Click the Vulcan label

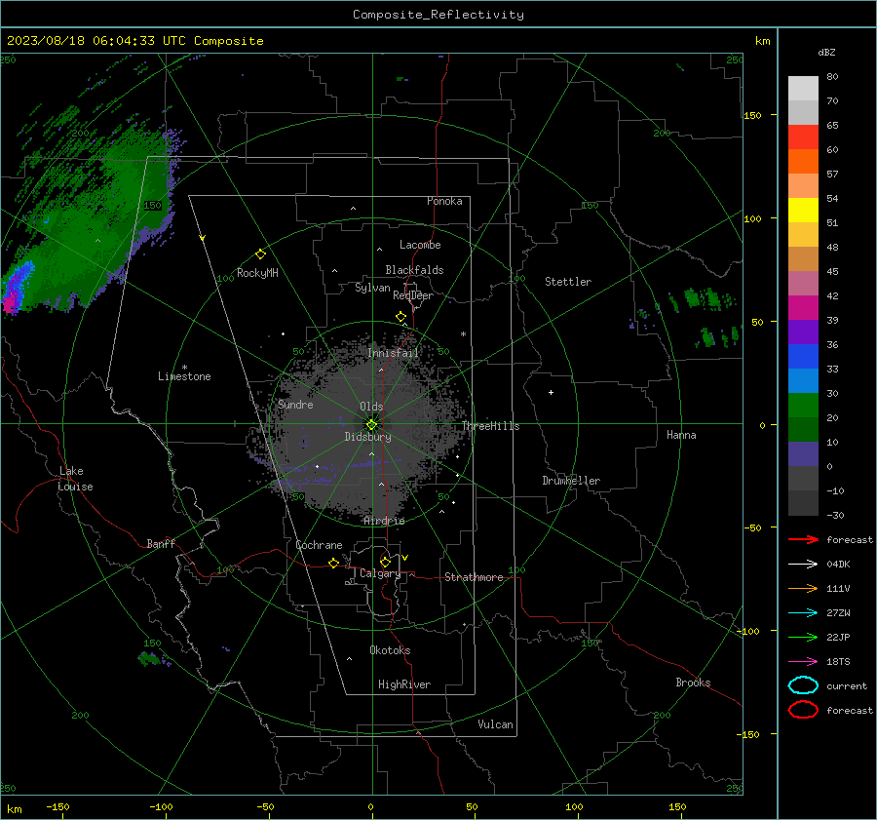(496, 724)
